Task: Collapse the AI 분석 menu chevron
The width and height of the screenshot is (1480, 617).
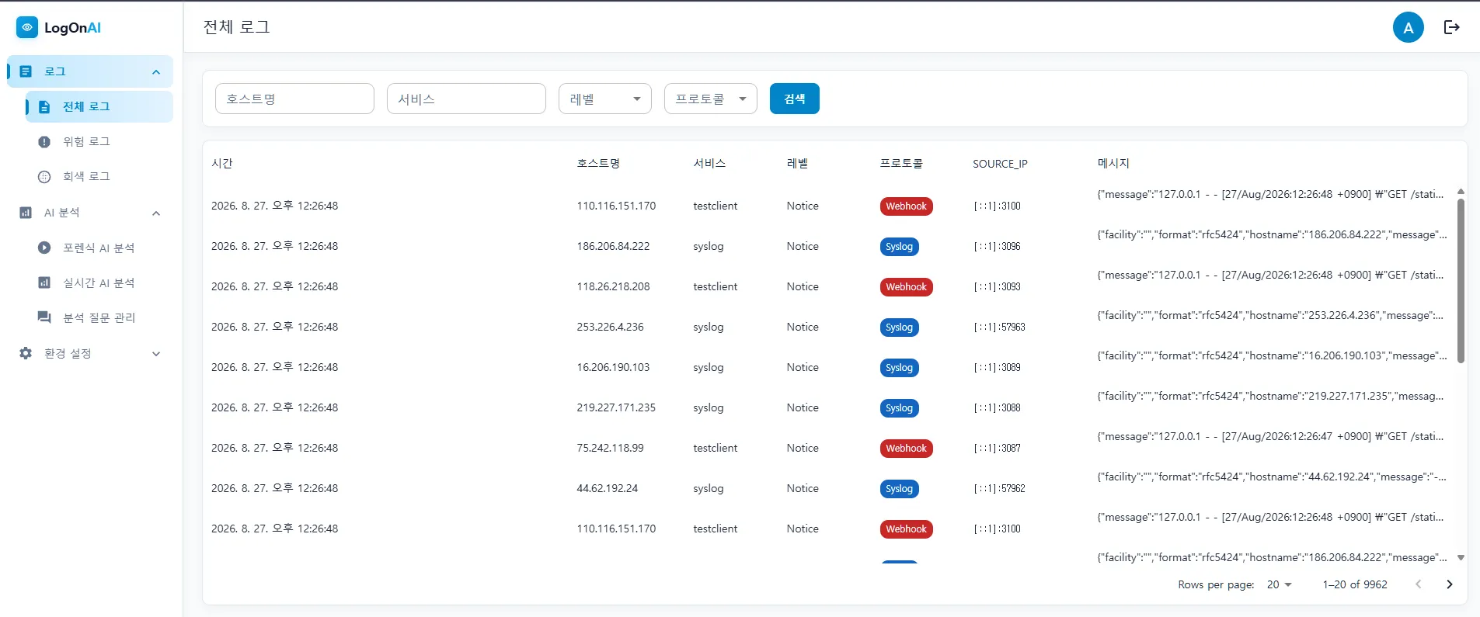Action: (x=156, y=213)
